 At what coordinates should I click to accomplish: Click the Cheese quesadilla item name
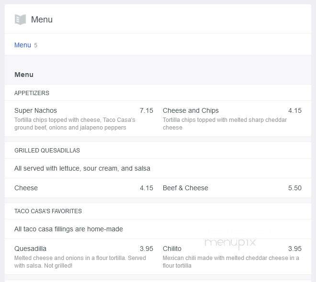[x=26, y=188]
